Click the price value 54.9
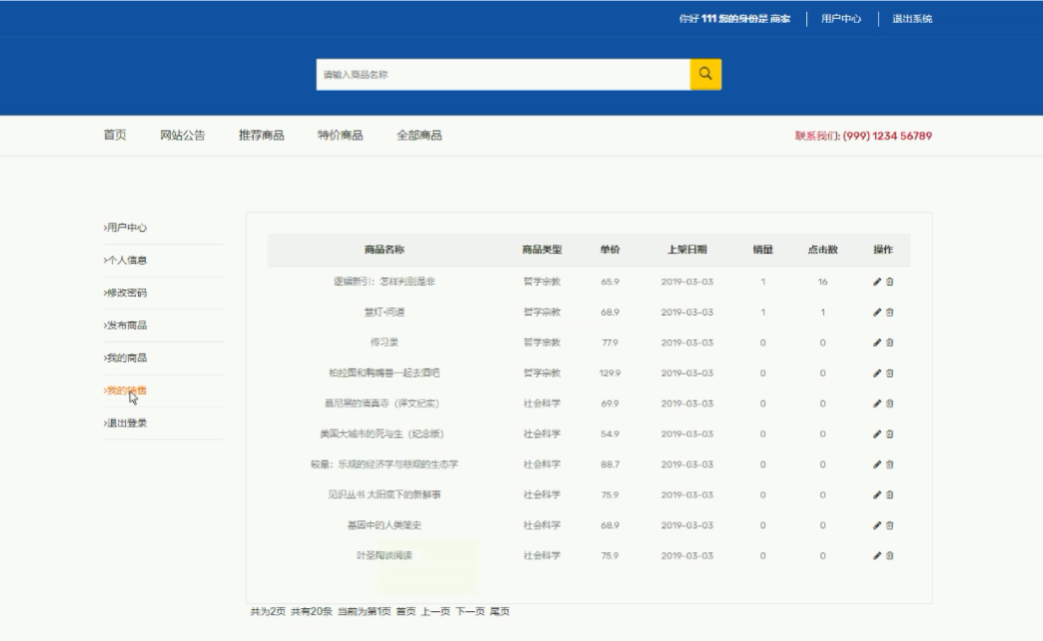This screenshot has width=1043, height=641. click(610, 434)
